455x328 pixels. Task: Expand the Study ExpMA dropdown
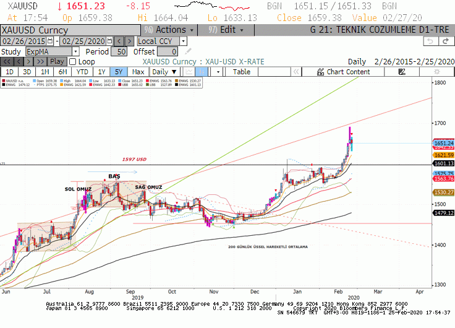(x=75, y=52)
